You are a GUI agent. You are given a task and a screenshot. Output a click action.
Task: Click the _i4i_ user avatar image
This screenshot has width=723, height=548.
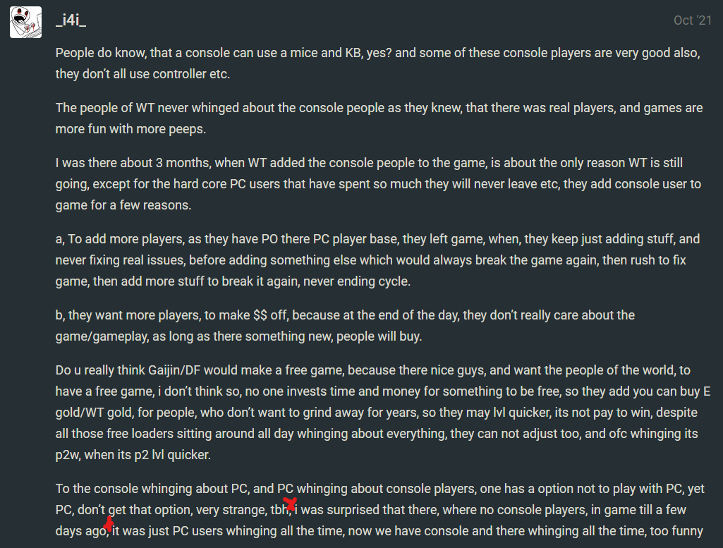[25, 21]
